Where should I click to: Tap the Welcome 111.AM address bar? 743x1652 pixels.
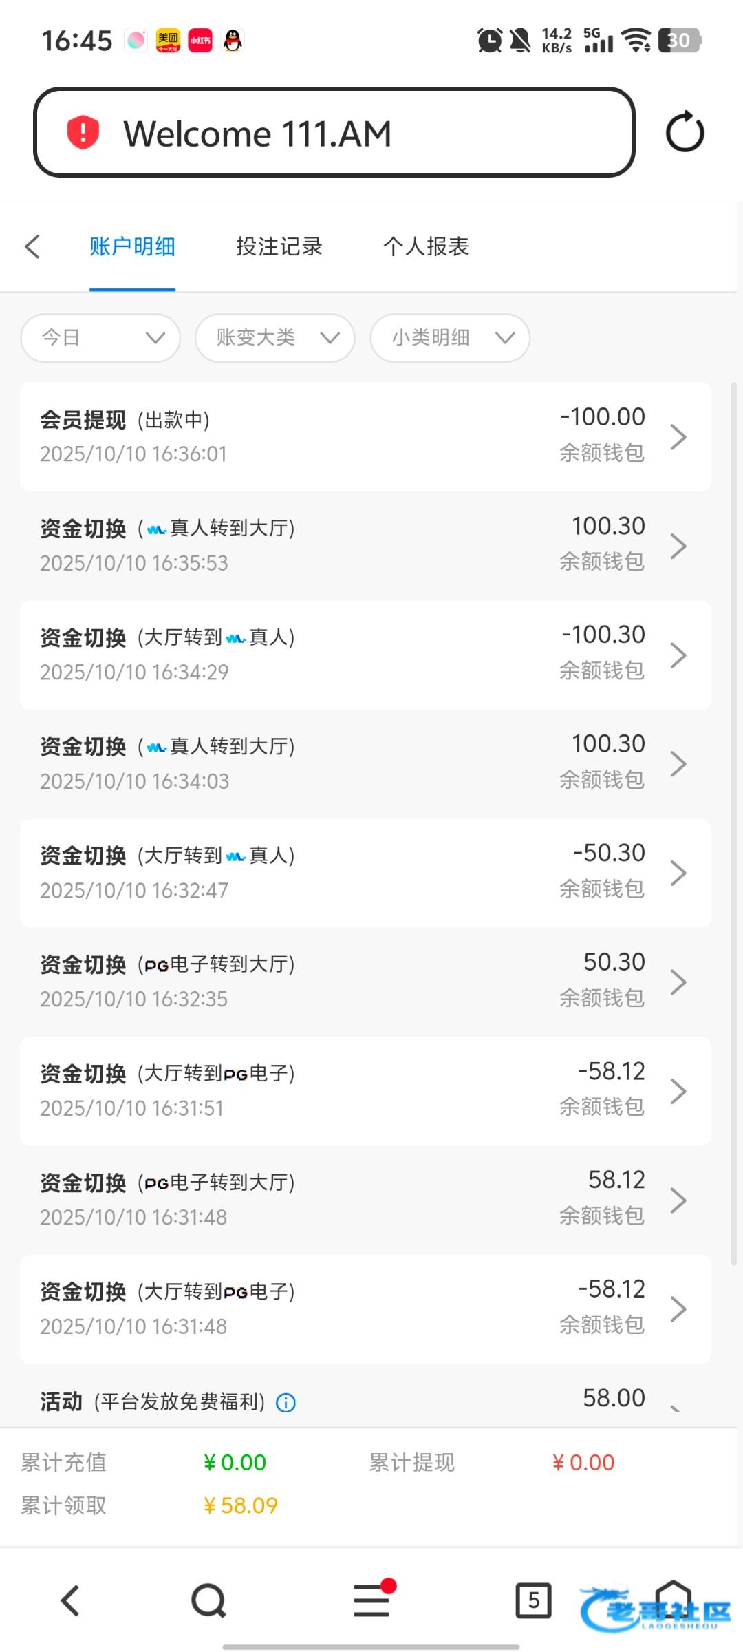(x=334, y=132)
